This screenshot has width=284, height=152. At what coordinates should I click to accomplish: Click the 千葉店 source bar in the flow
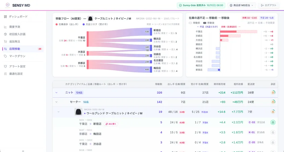pyautogui.click(x=88, y=39)
